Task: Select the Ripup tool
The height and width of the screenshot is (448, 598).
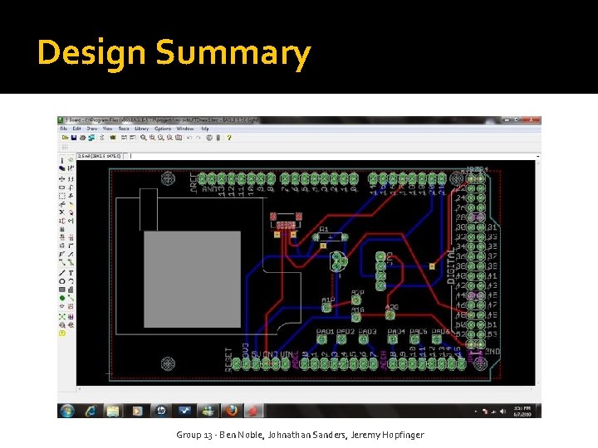Action: pyautogui.click(x=71, y=262)
